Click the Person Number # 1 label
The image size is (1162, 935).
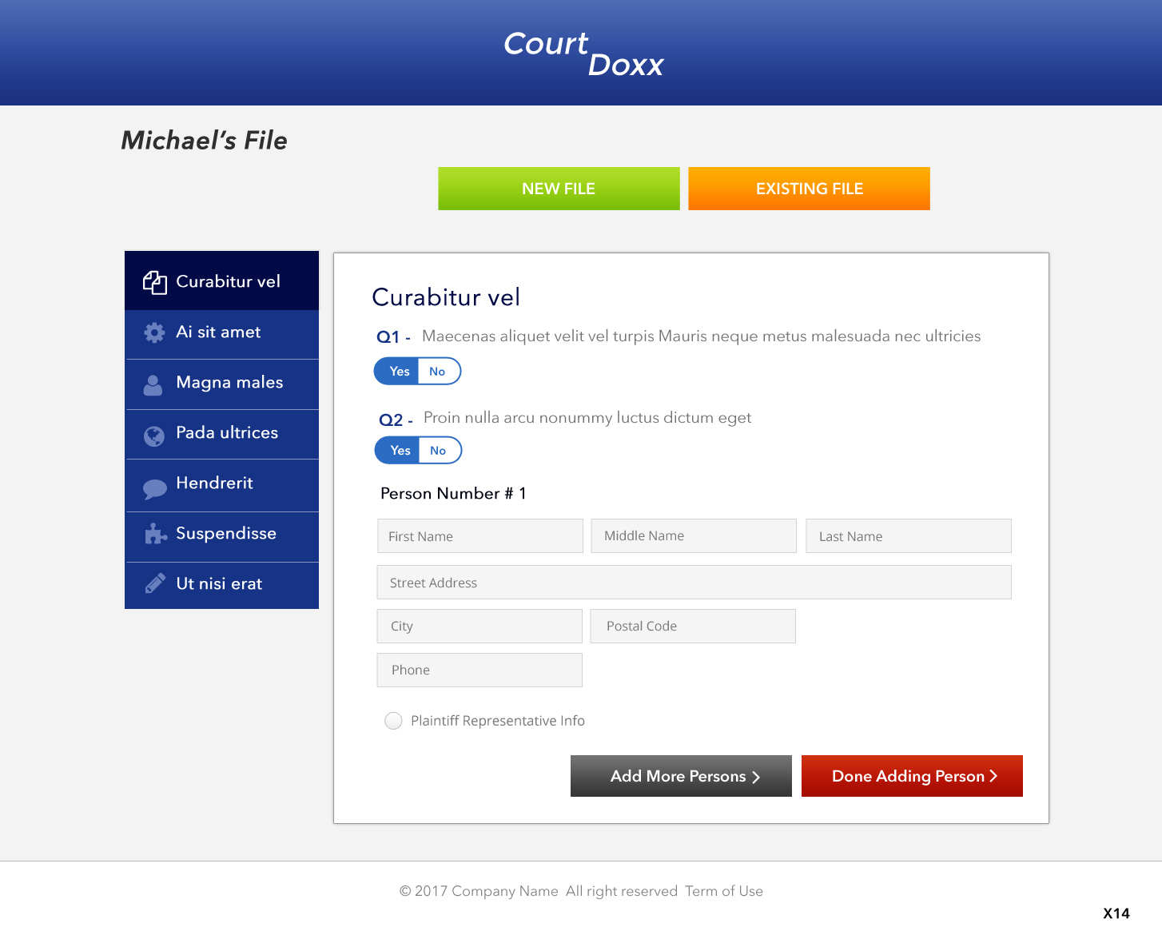coord(453,494)
